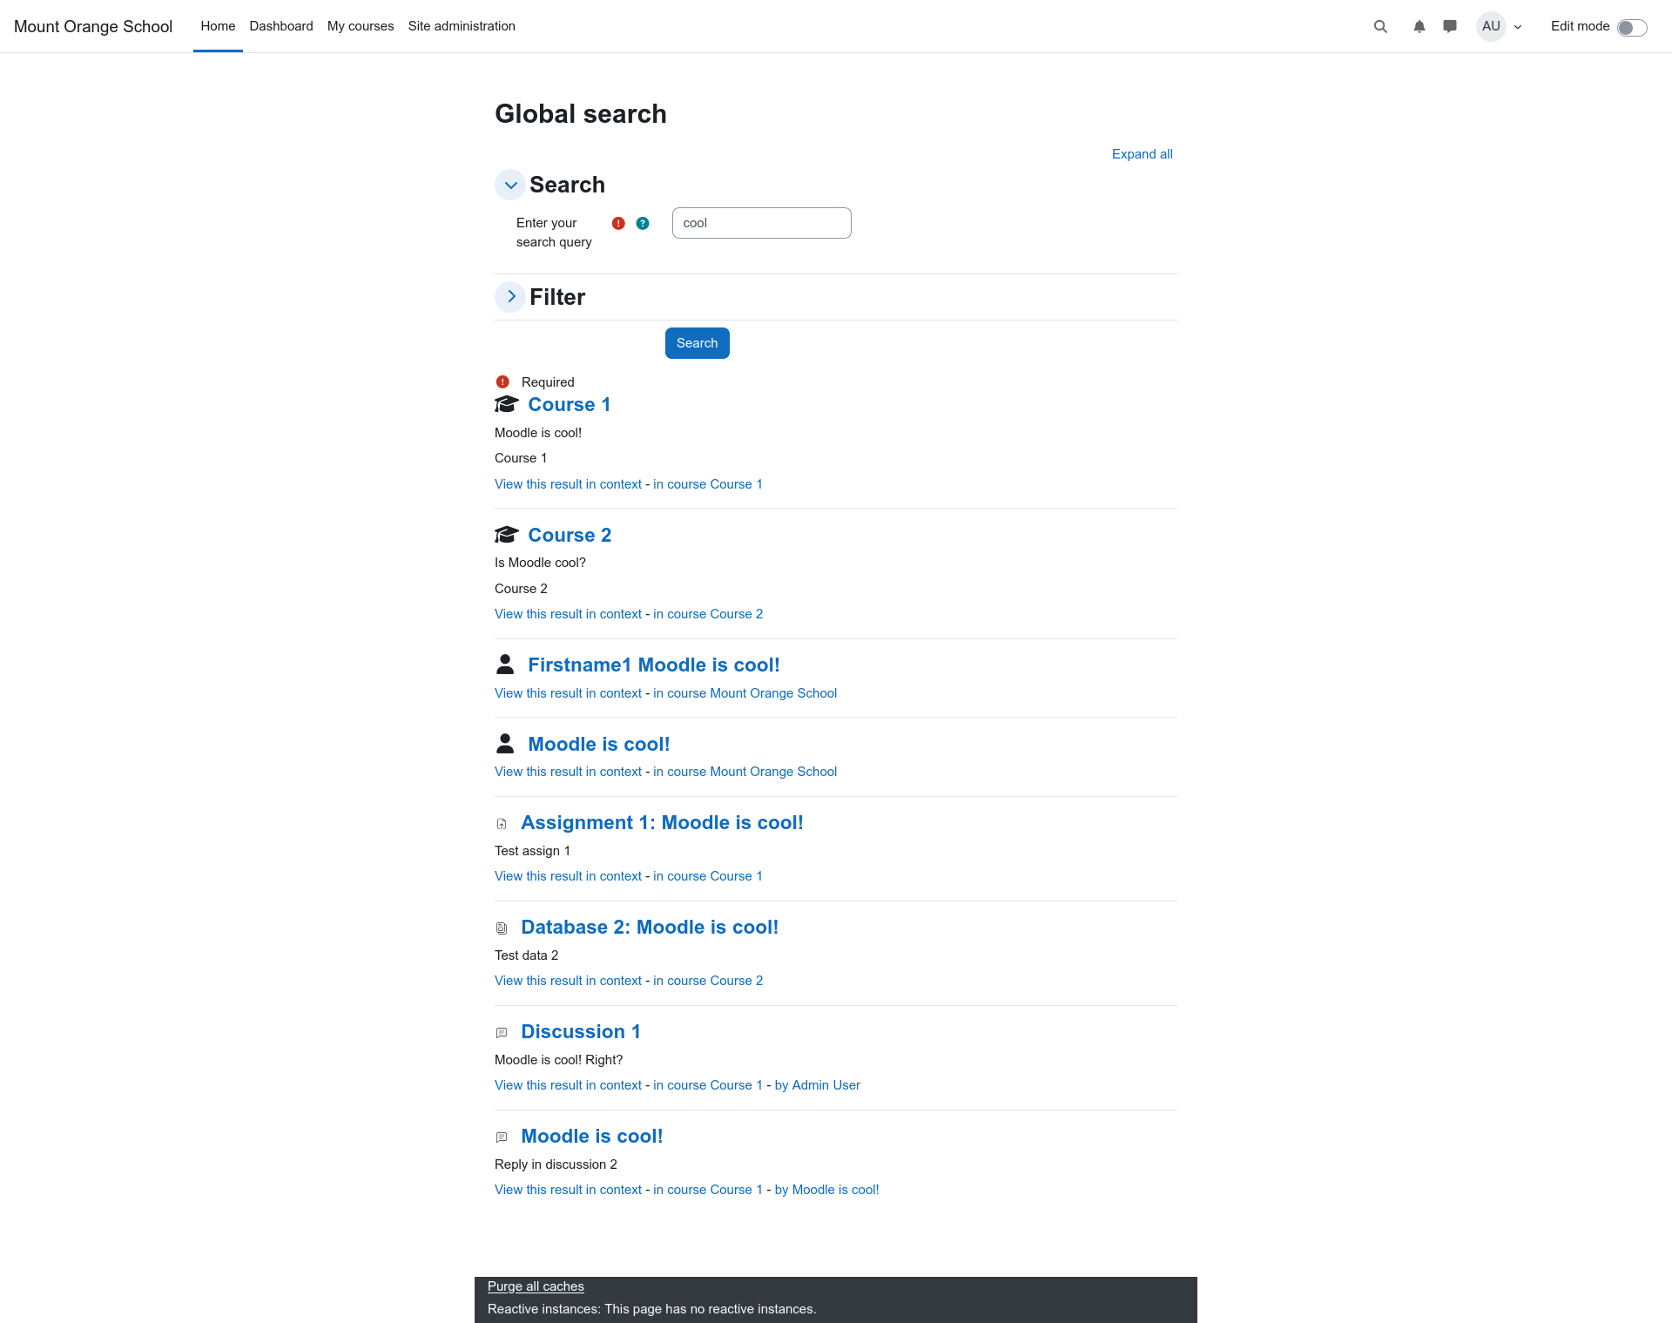Open Discussion 1 result title
The width and height of the screenshot is (1672, 1323).
tap(581, 1031)
